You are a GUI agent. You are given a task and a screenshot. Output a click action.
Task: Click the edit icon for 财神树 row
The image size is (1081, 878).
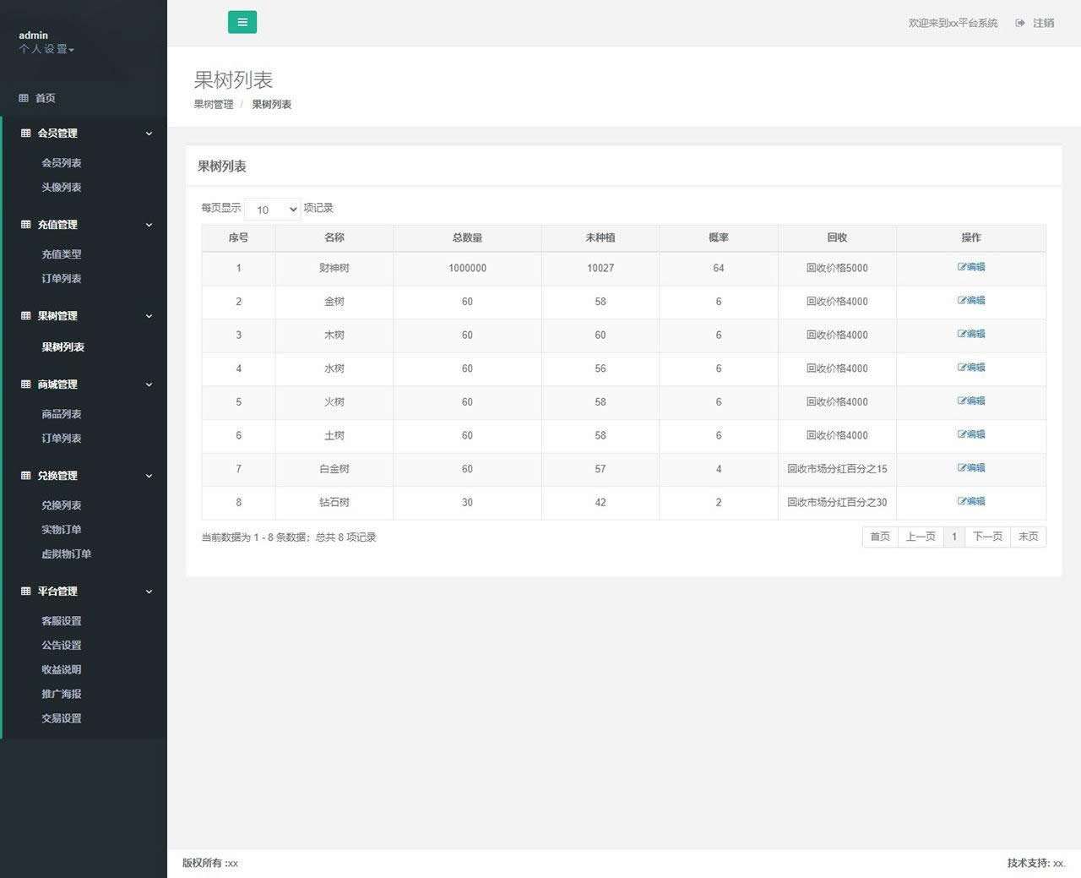[x=962, y=267]
